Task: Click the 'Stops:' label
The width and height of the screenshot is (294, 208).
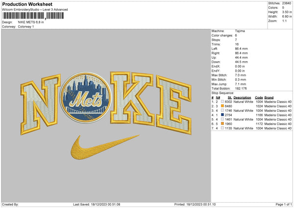Action: (216, 40)
